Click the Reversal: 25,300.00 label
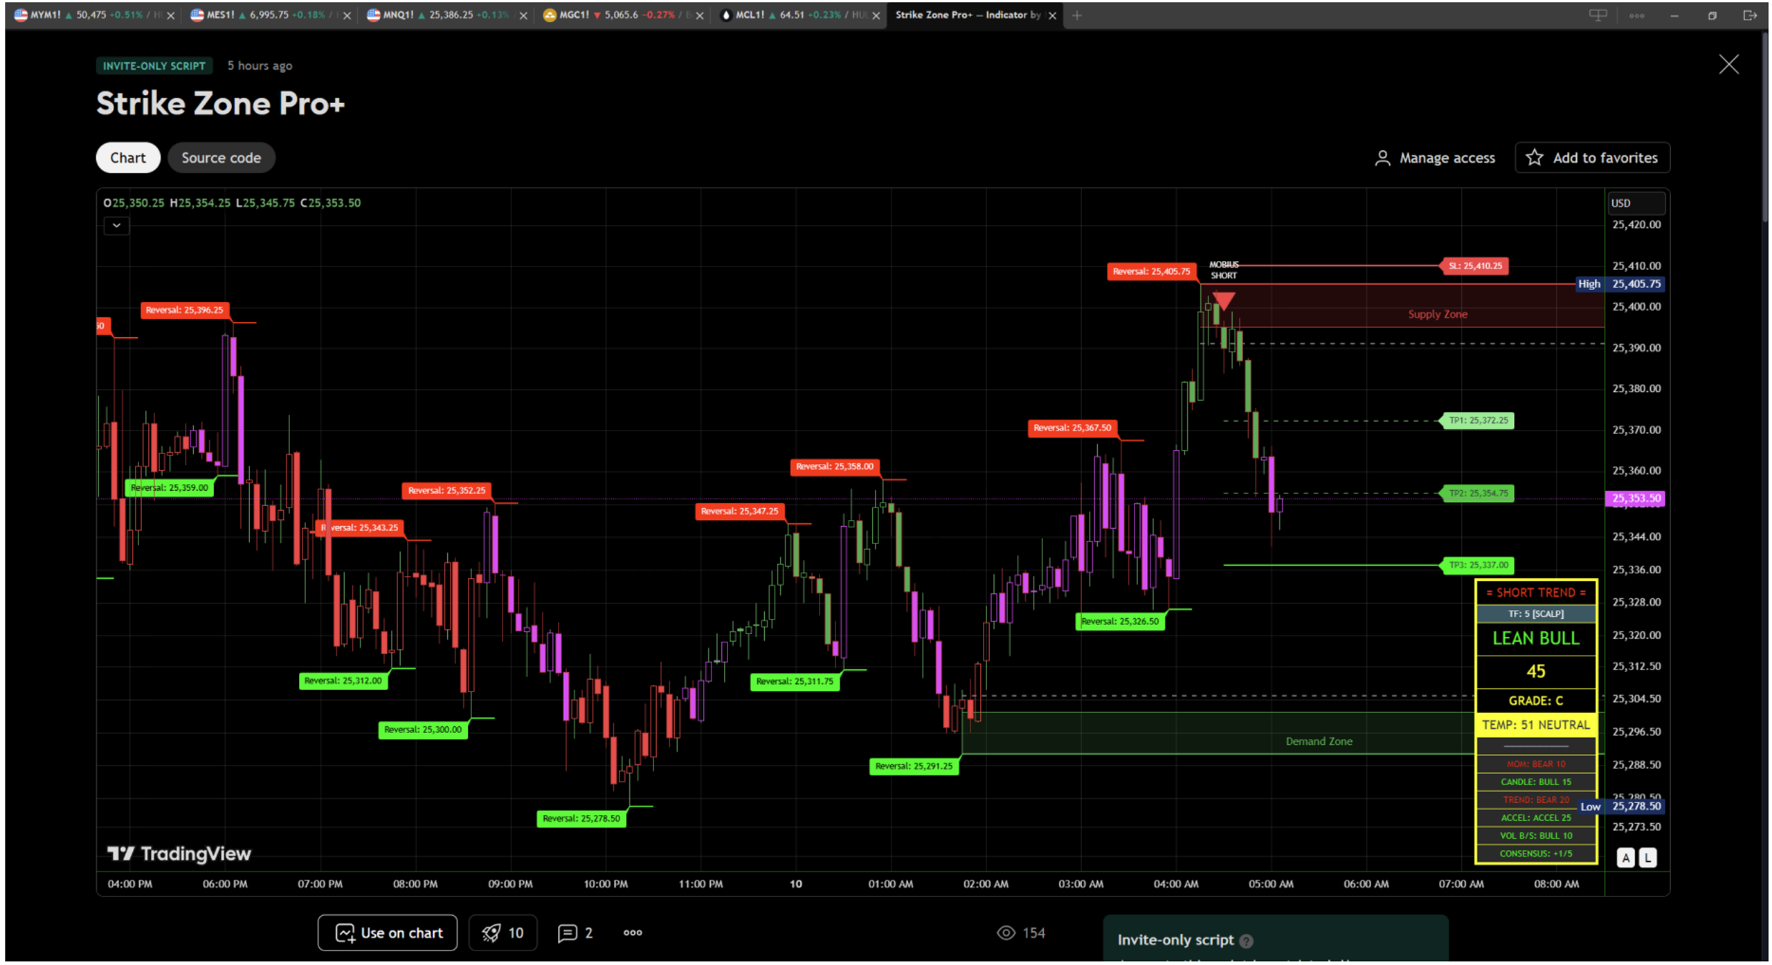This screenshot has height=965, width=1772. [423, 730]
